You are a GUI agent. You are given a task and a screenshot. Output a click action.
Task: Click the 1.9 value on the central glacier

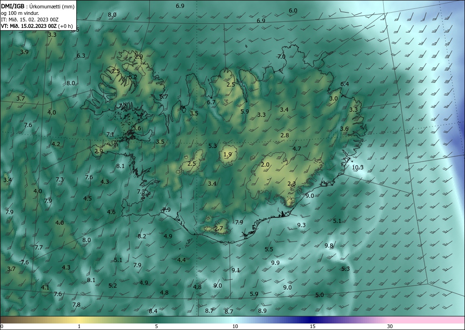[x=227, y=155]
